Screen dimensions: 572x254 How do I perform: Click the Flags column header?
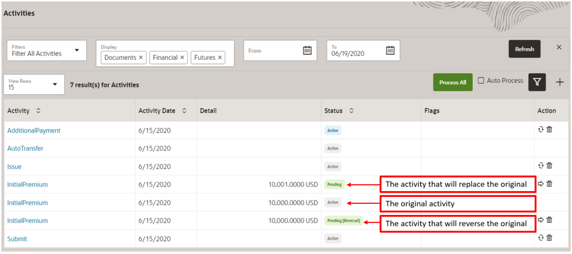click(432, 111)
